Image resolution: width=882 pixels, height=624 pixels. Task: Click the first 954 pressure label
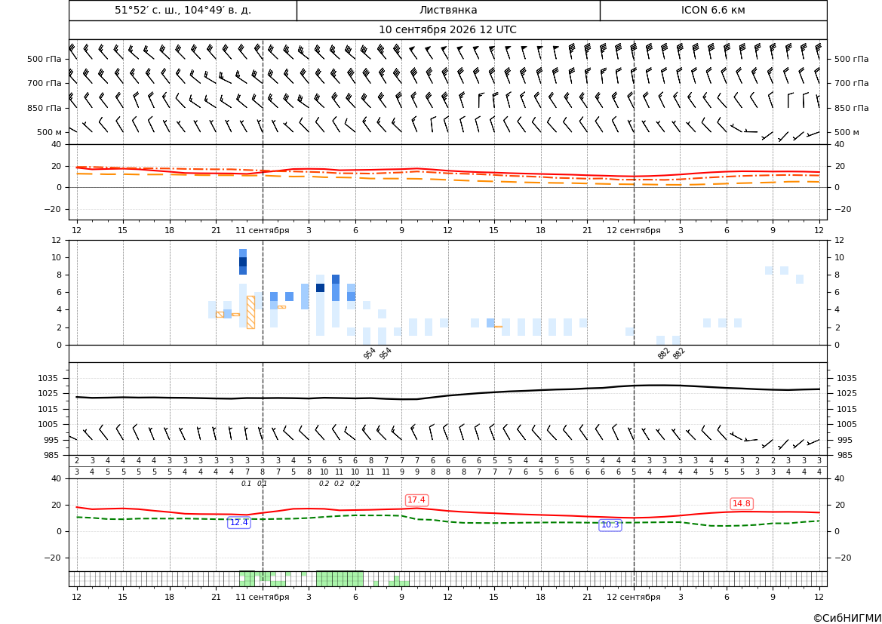[370, 353]
